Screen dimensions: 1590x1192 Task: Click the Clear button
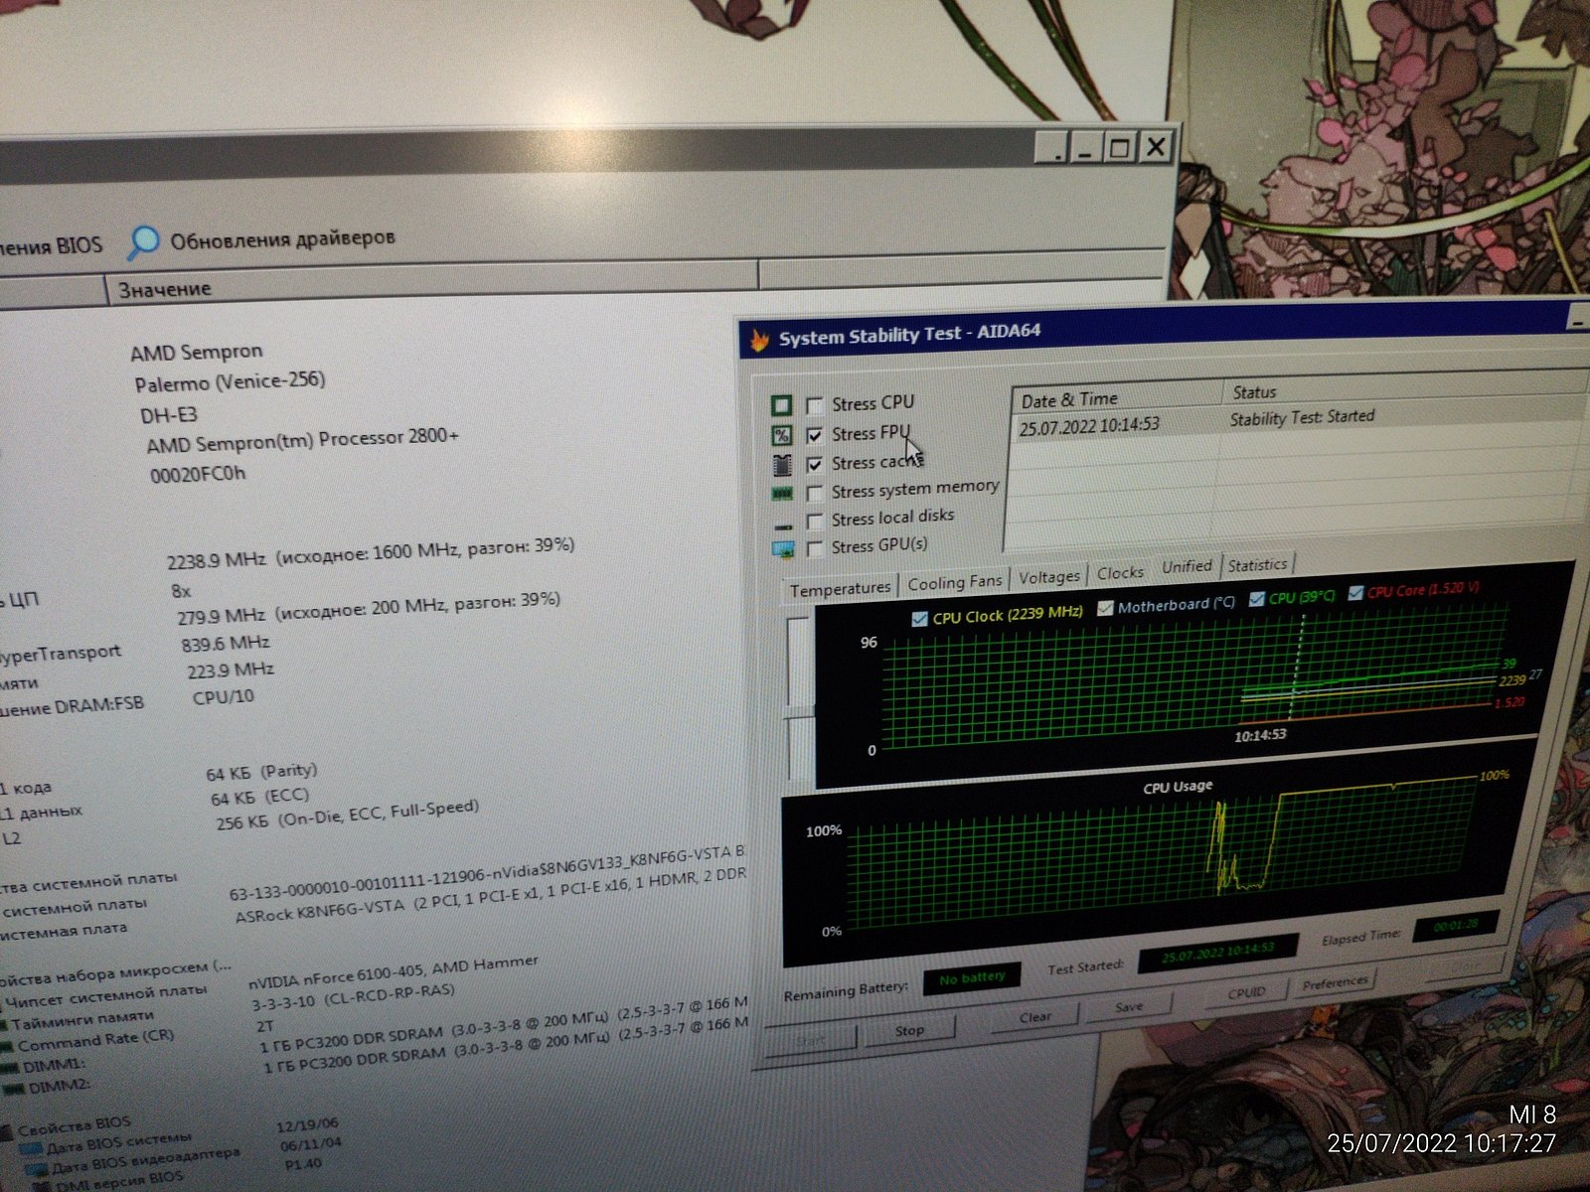tap(1034, 1017)
